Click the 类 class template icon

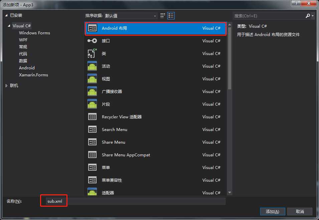click(92, 54)
